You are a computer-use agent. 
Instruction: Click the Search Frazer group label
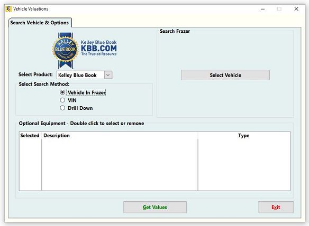point(175,31)
